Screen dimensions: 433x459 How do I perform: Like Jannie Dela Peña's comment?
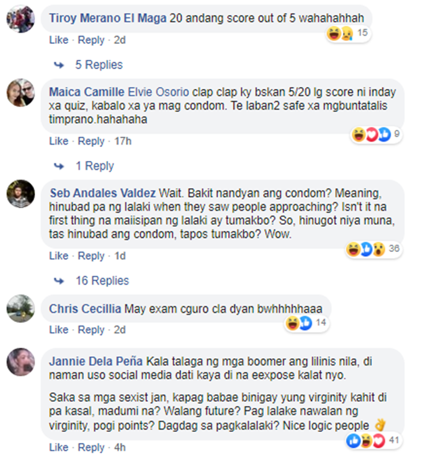[x=59, y=447]
